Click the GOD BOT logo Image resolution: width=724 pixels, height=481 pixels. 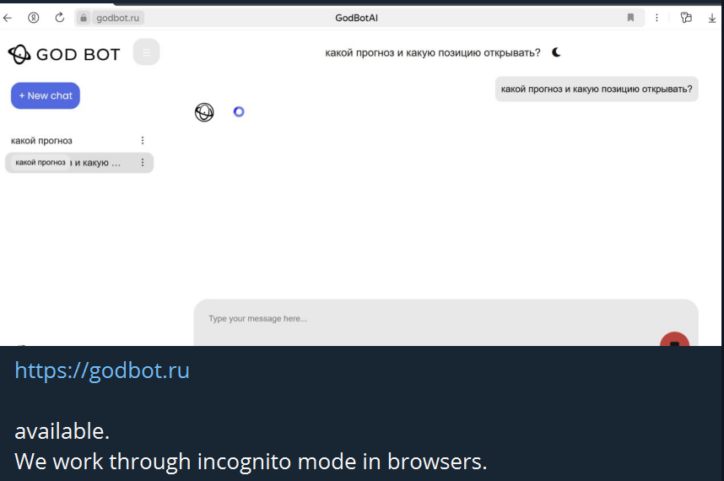(64, 55)
